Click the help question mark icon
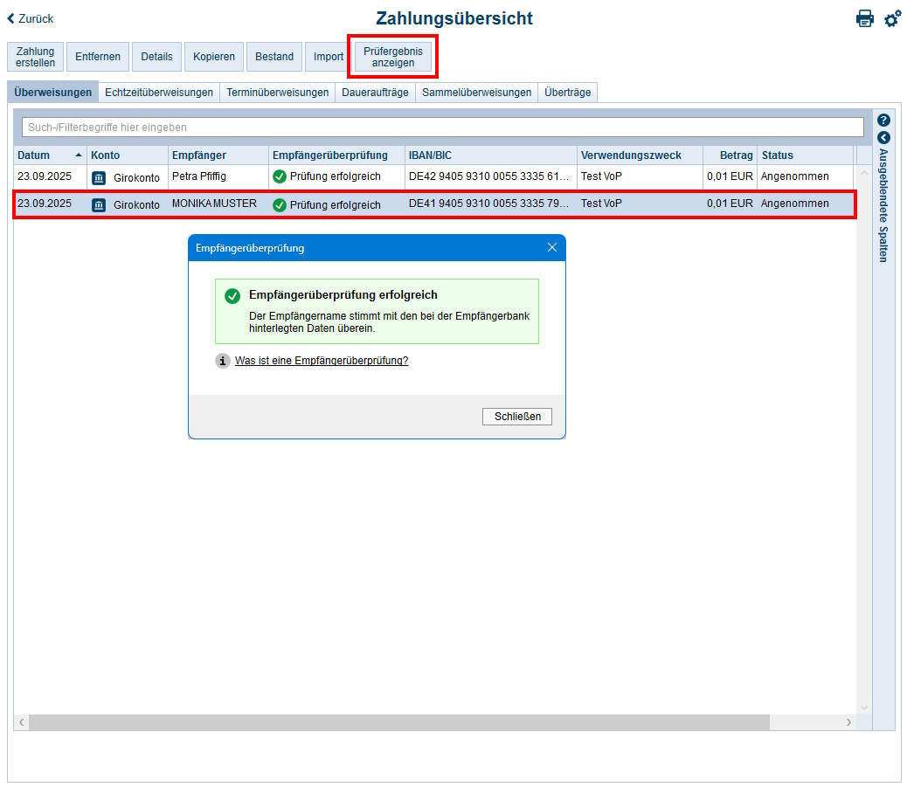The height and width of the screenshot is (787, 907). click(x=883, y=121)
